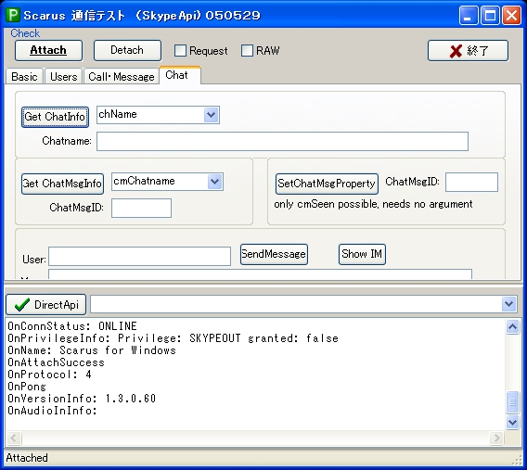The image size is (527, 470).
Task: Click the Get ChatInfo button
Action: (x=55, y=117)
